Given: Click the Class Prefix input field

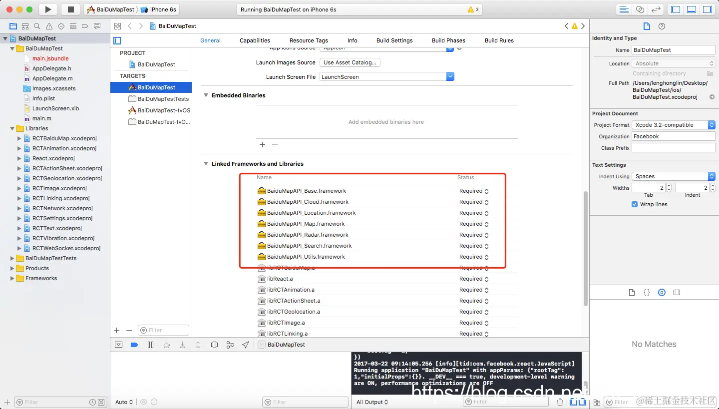Looking at the screenshot, I should [674, 148].
